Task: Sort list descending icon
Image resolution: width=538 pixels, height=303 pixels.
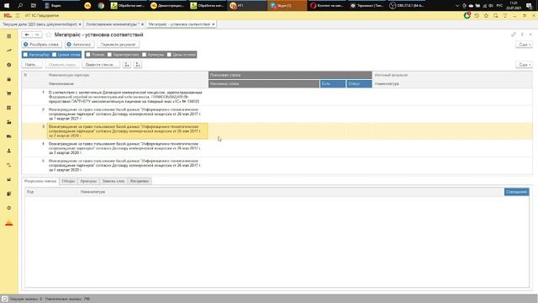Action: (138, 65)
